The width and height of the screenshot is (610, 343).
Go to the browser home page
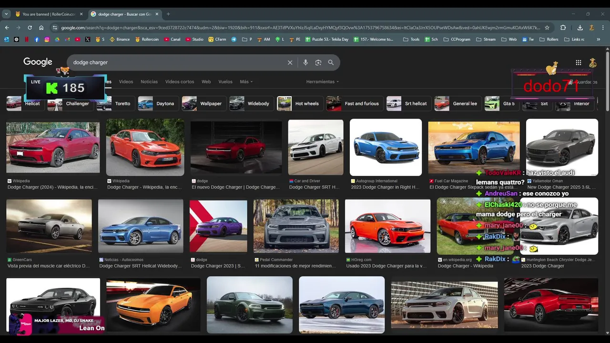click(41, 28)
